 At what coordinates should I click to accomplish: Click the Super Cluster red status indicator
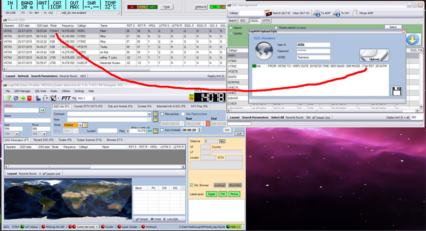point(119,227)
